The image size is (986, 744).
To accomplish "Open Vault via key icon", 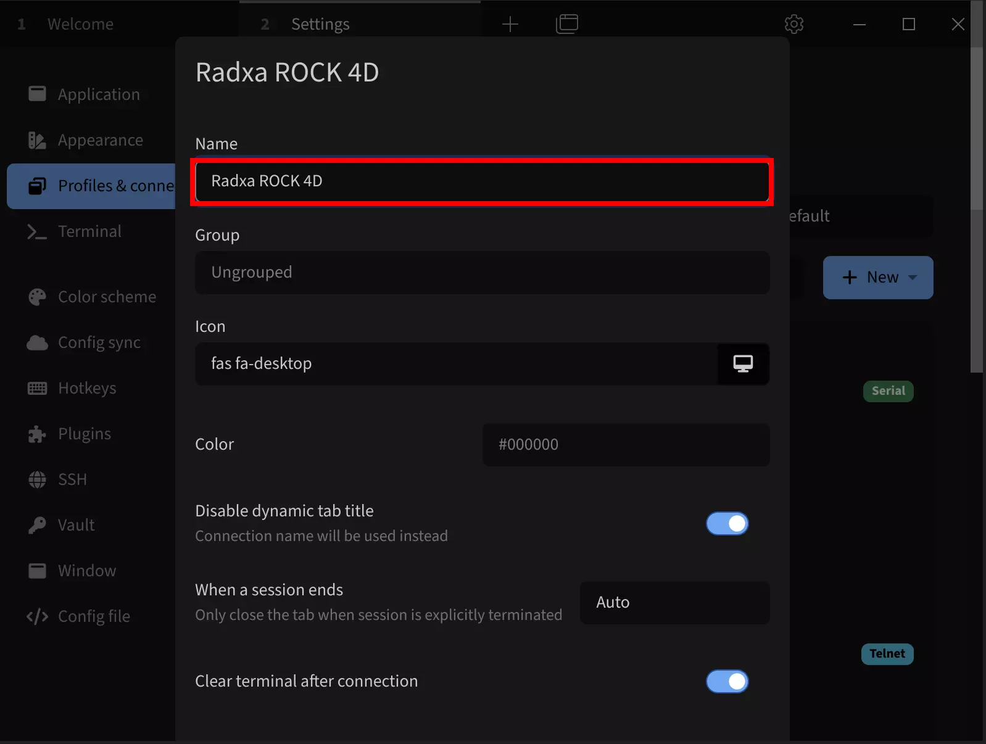I will click(37, 525).
